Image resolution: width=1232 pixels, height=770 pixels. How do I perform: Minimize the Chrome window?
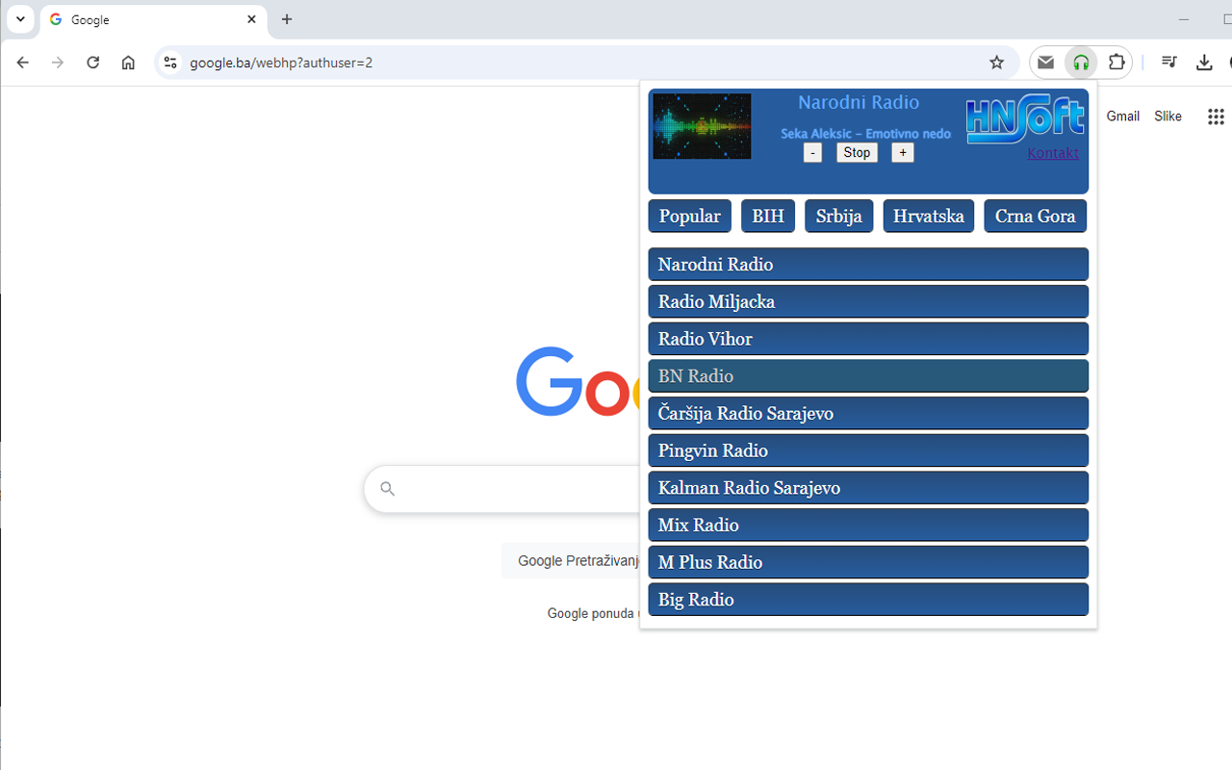tap(1184, 19)
